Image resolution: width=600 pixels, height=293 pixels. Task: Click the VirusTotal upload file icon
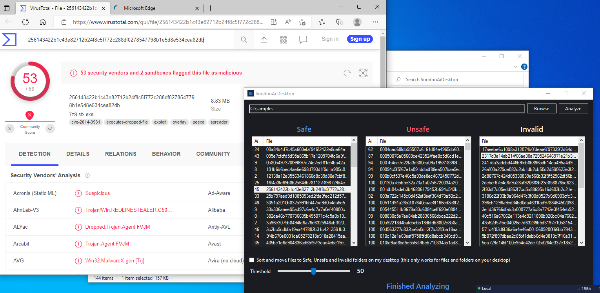(264, 39)
